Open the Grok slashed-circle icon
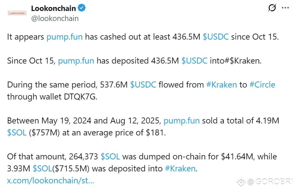This screenshot has width=298, height=190. tap(272, 8)
